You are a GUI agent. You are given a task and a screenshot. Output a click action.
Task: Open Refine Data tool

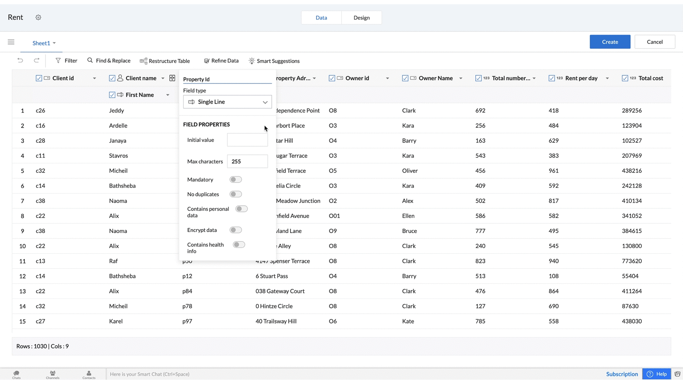[x=221, y=61]
